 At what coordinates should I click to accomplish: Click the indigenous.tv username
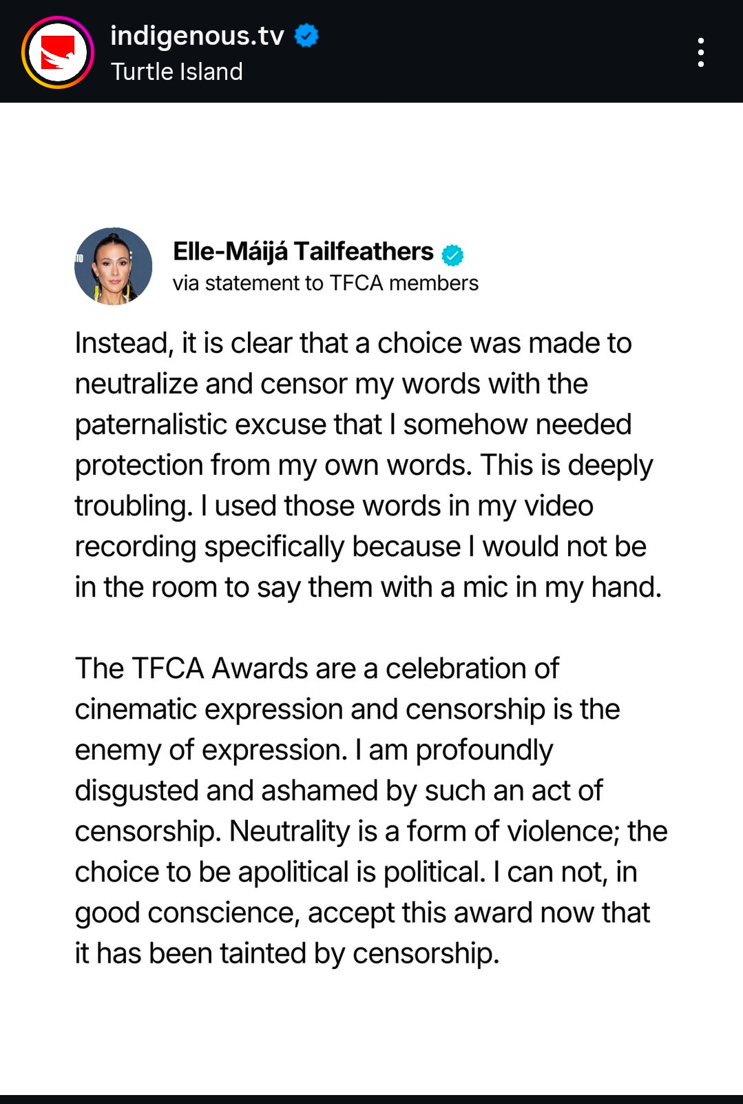pyautogui.click(x=197, y=35)
